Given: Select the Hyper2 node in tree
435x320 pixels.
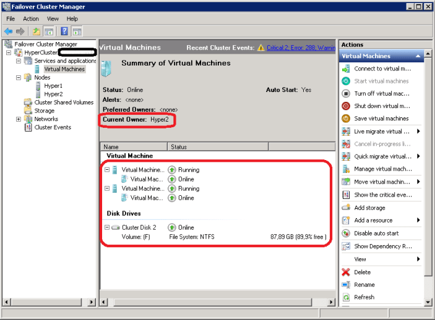Looking at the screenshot, I should (53, 95).
